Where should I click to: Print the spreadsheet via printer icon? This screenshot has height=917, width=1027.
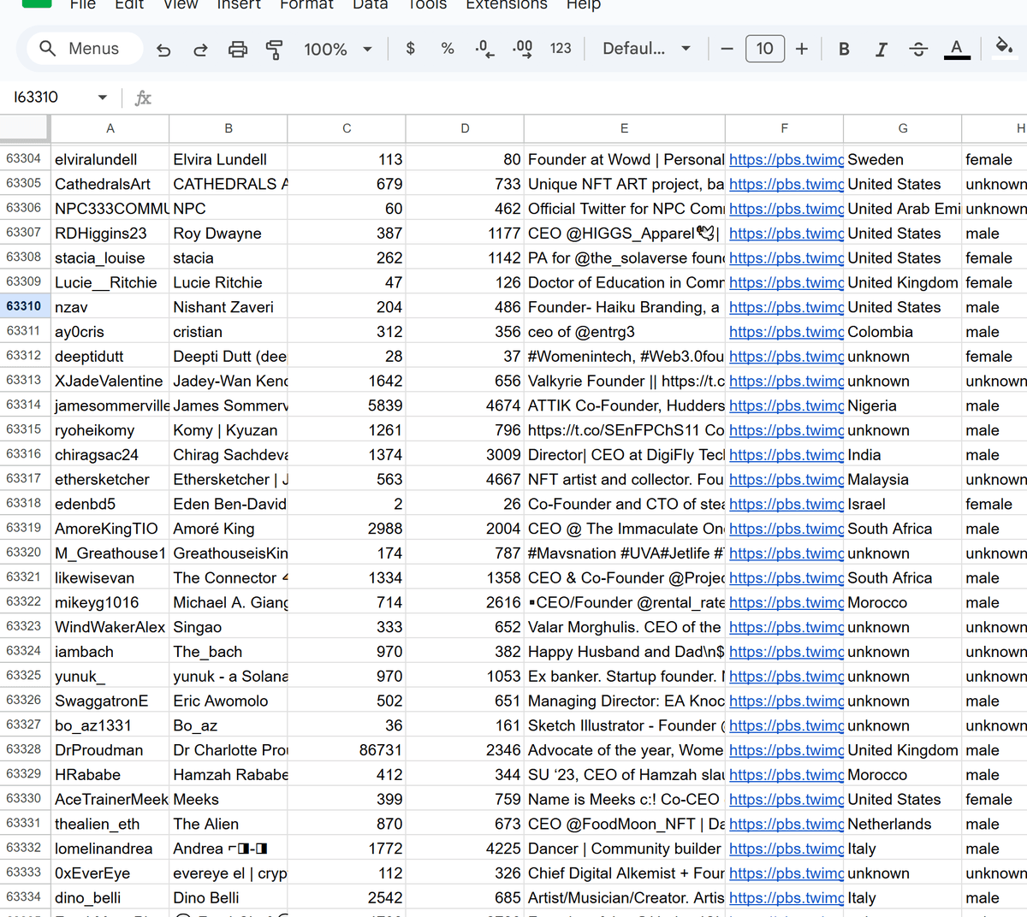coord(238,50)
